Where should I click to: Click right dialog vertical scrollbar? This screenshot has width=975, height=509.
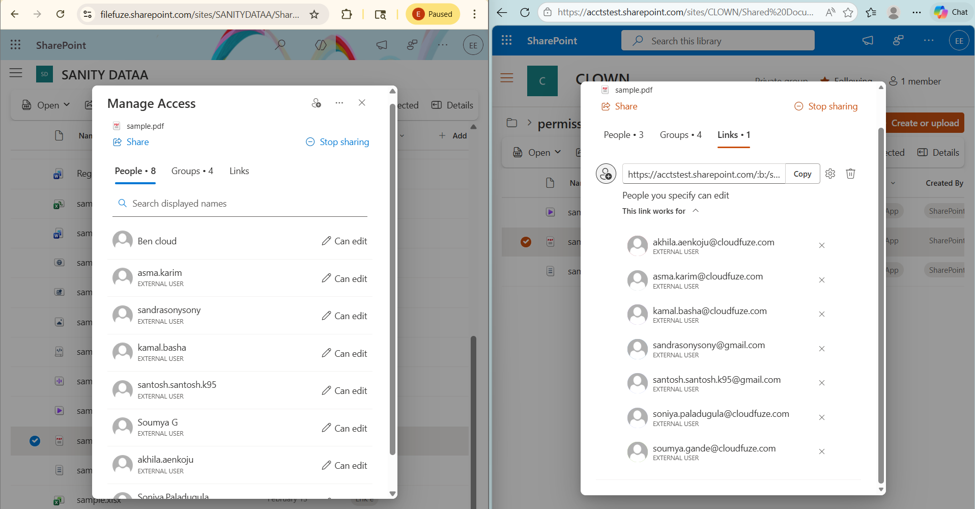pos(881,305)
